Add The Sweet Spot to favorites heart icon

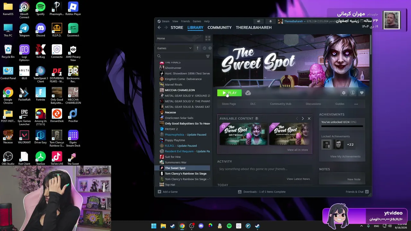(362, 93)
